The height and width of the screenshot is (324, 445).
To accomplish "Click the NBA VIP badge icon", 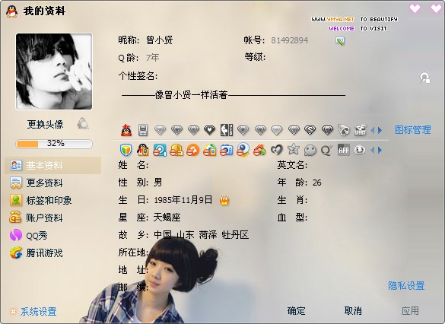I will 227,130.
